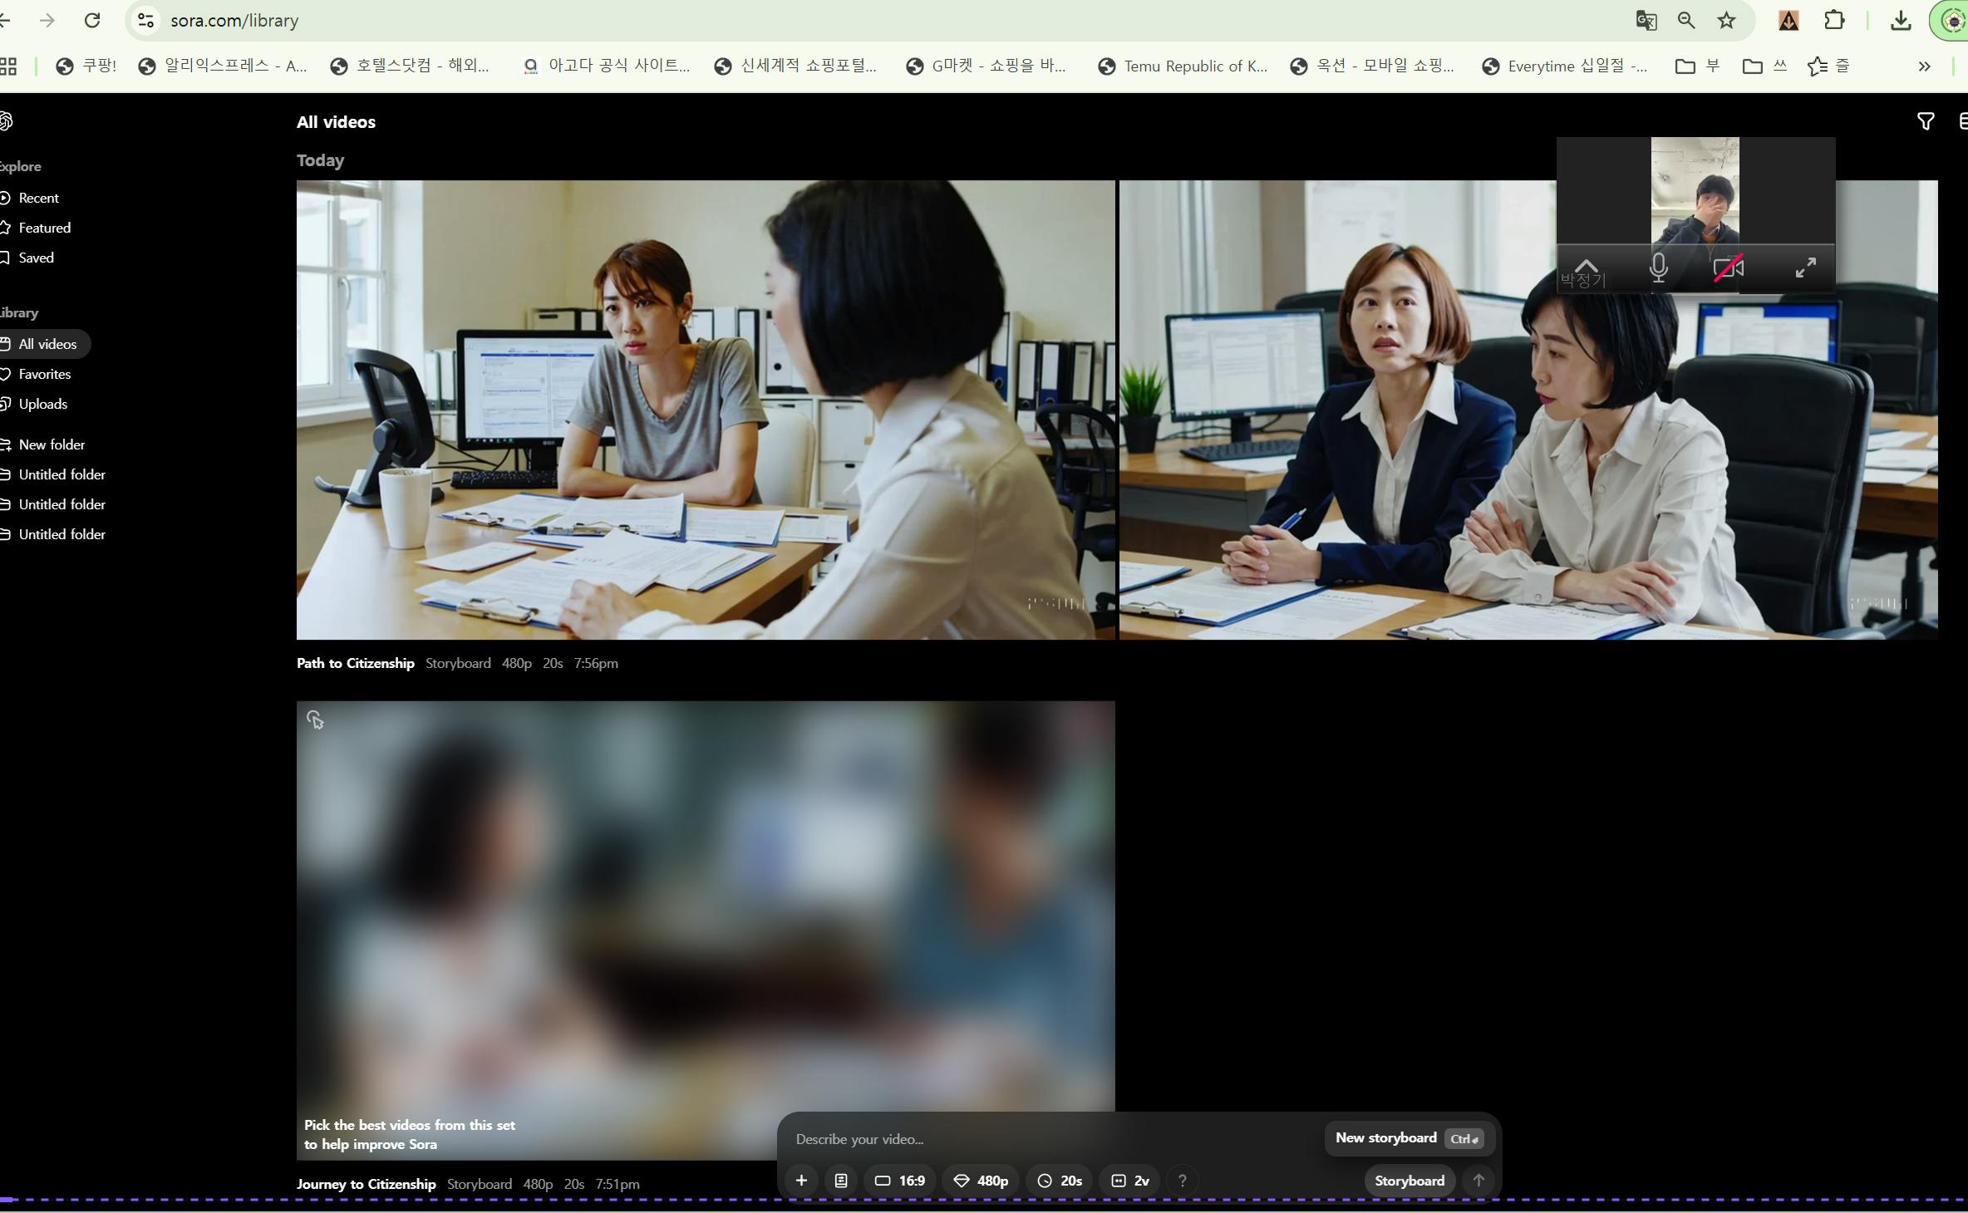The width and height of the screenshot is (1968, 1213).
Task: Create a New folder in sidebar
Action: coord(51,444)
